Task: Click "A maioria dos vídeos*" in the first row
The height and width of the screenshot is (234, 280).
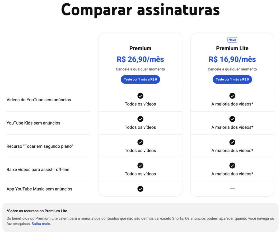Action: point(232,104)
